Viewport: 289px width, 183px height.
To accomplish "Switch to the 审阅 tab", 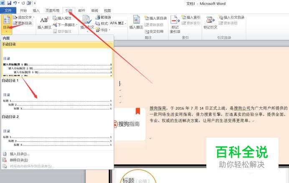I will point(94,10).
